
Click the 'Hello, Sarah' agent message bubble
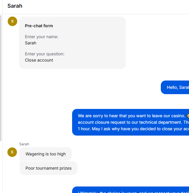(175, 87)
